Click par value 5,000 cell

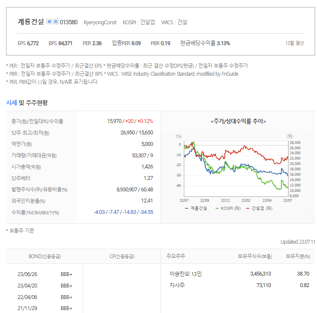[147, 144]
